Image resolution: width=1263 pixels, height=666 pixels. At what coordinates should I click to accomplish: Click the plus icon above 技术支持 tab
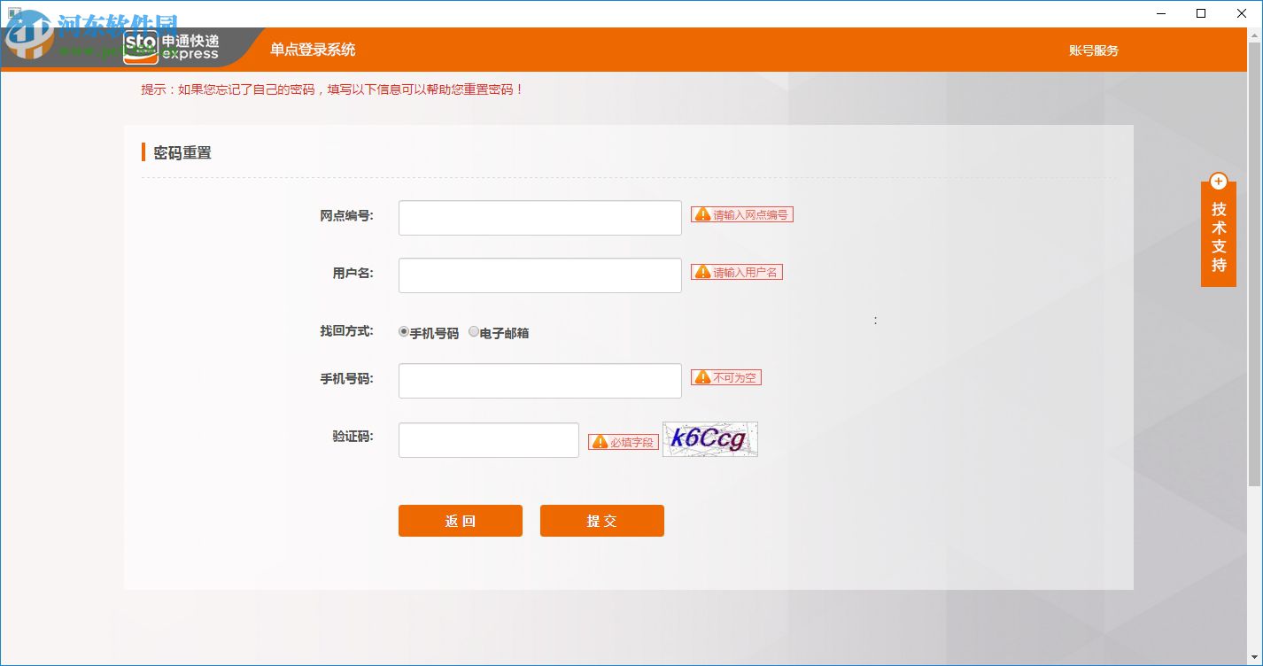[1219, 181]
